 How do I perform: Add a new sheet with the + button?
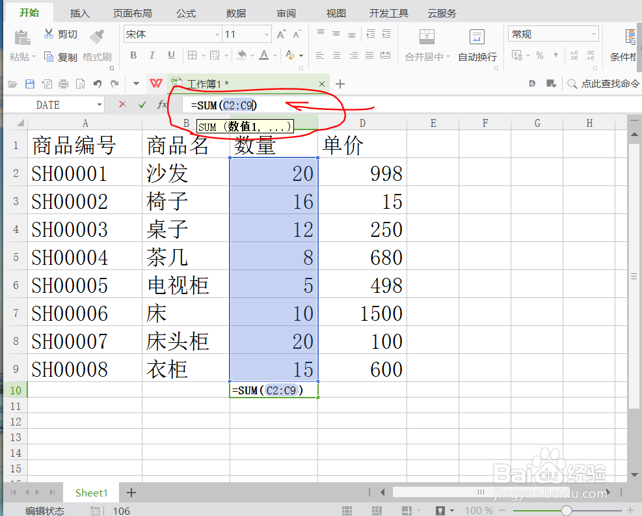(x=131, y=493)
